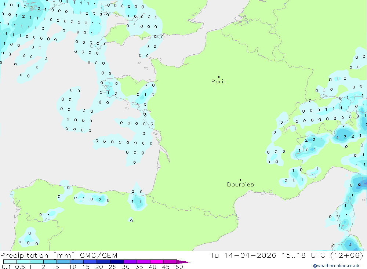Screen dimensions: 367x269
Task: Click the Precipitation [mm] title text
Action: click(37, 255)
